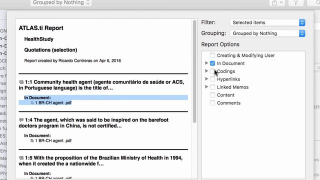This screenshot has height=180, width=320.
Task: Click document icon under quotation 1:4
Action: point(32,140)
